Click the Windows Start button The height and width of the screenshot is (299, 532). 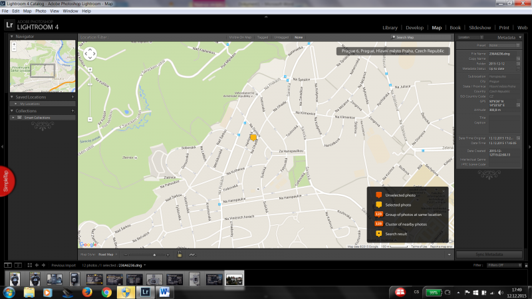[x=9, y=292]
